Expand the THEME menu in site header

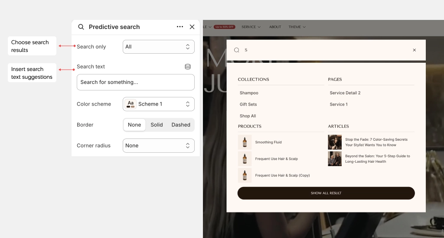pos(297,27)
